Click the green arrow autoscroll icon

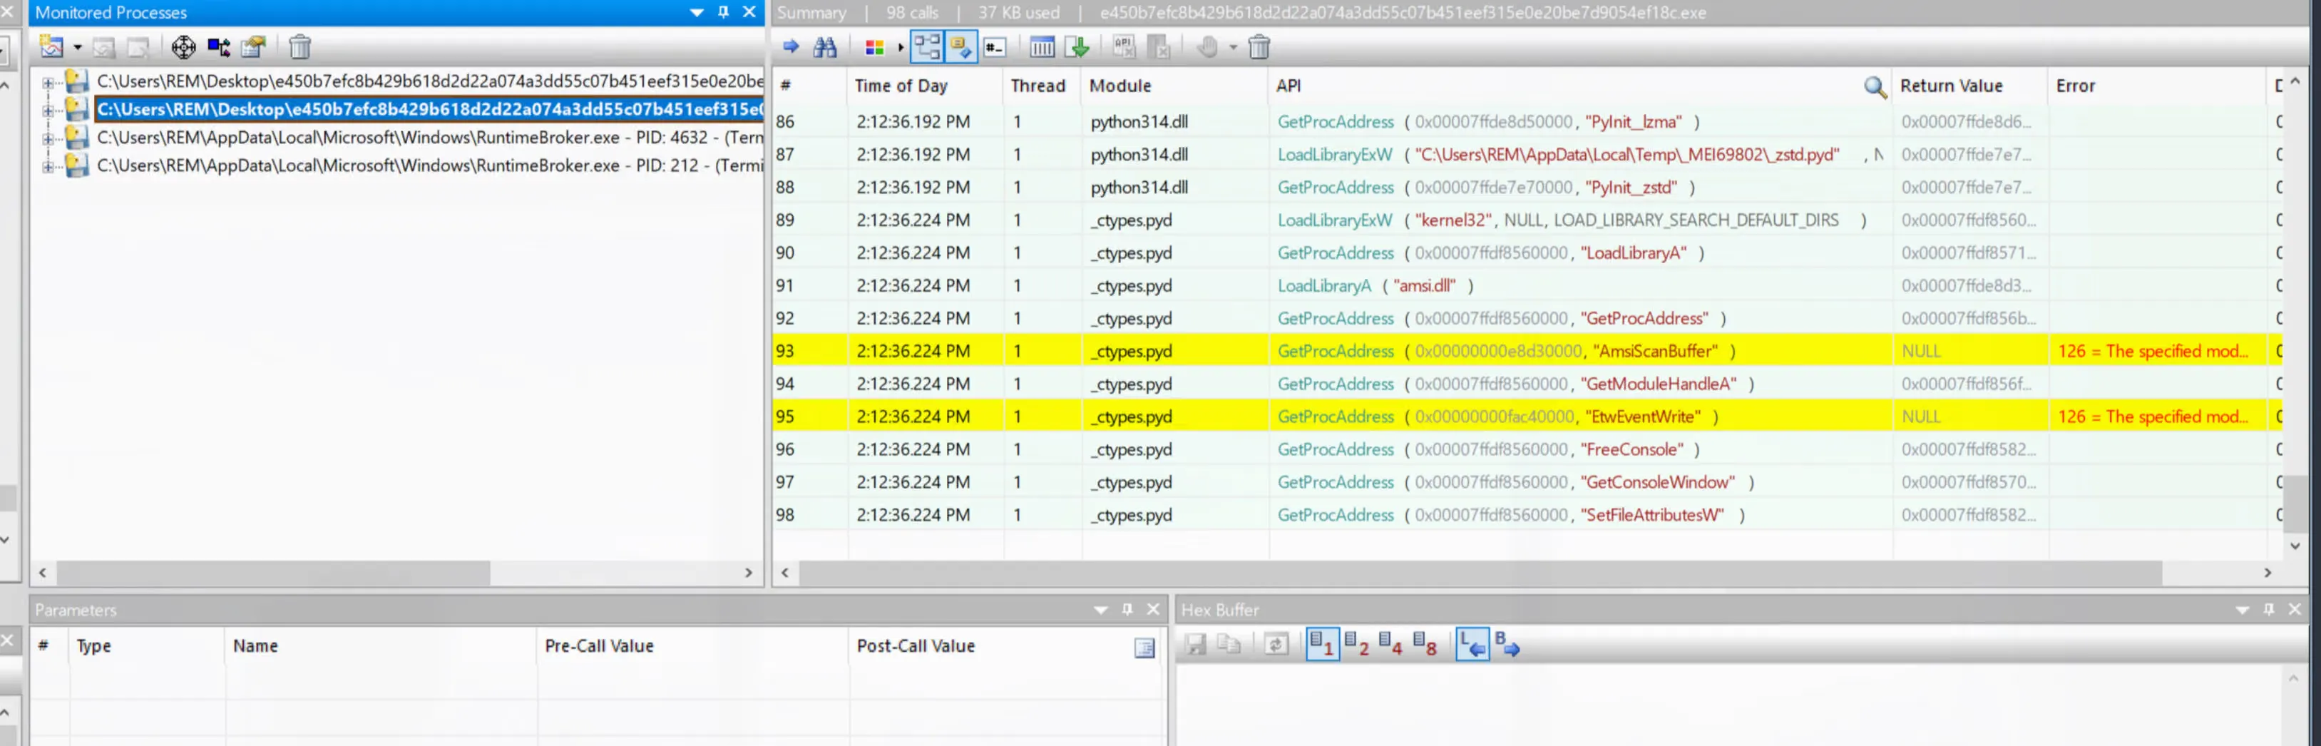point(1077,47)
